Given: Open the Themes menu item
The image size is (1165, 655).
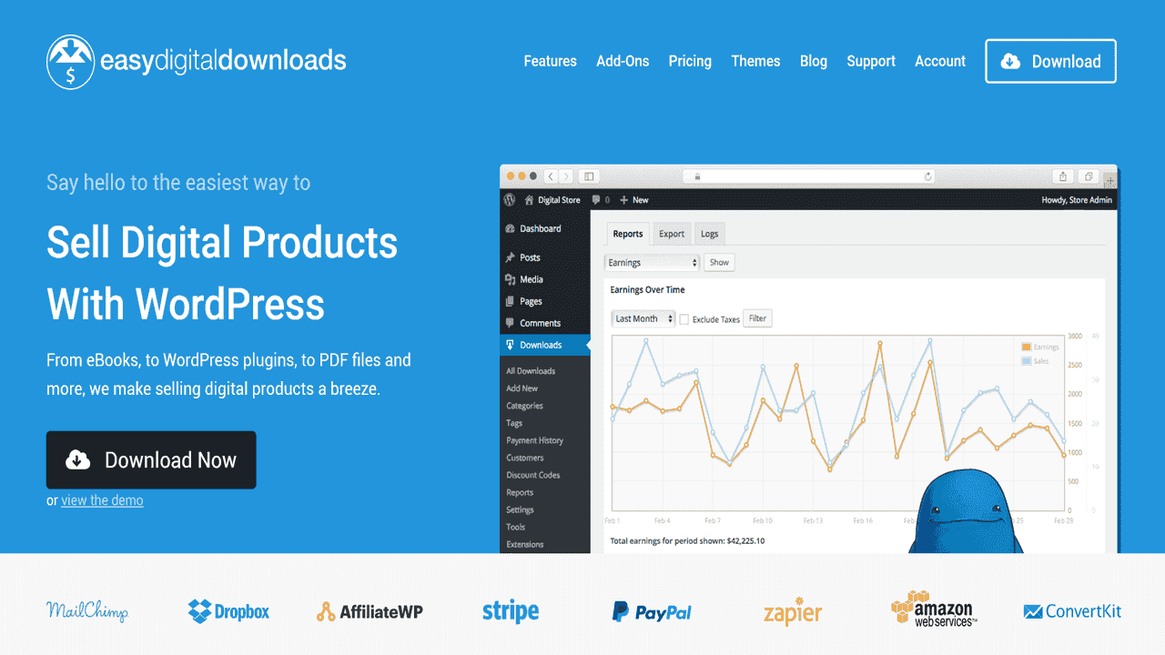Looking at the screenshot, I should (x=755, y=61).
